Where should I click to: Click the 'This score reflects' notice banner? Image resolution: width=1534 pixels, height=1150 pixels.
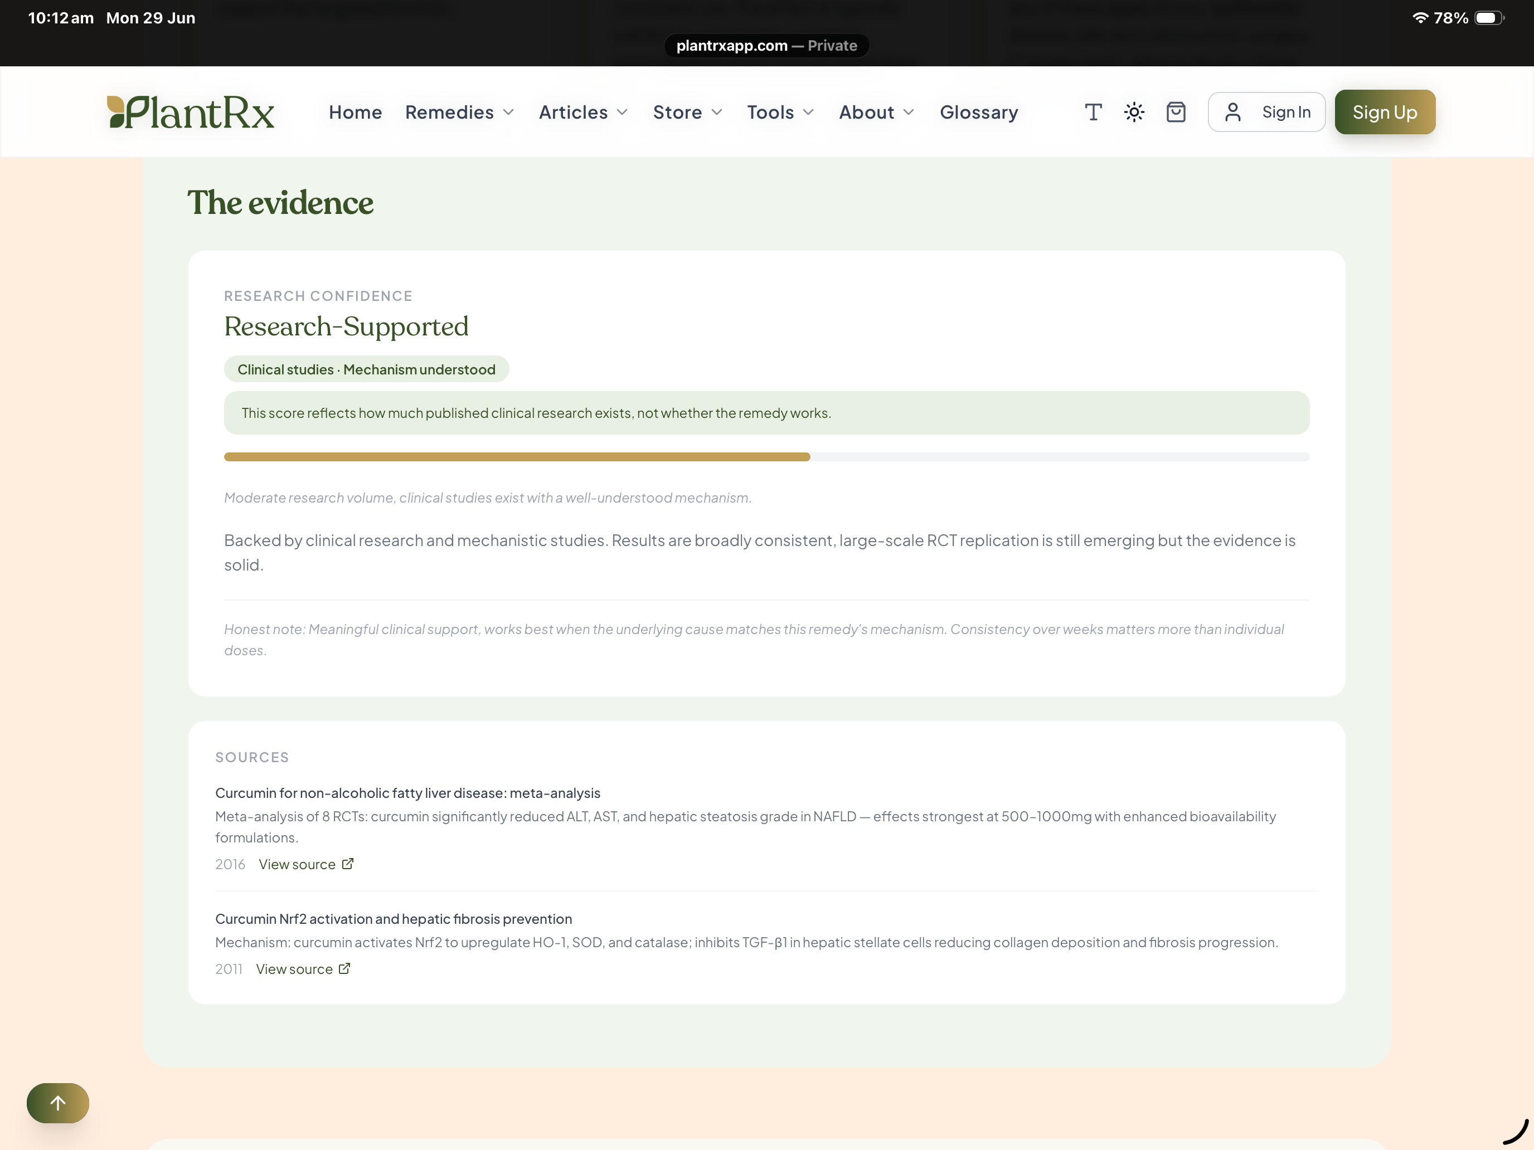[x=766, y=412]
